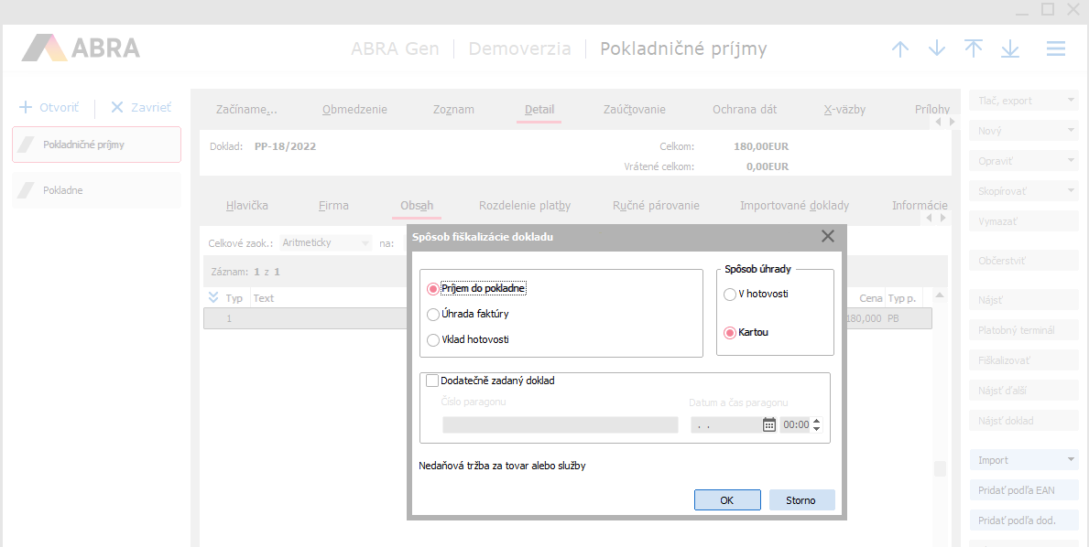This screenshot has width=1089, height=547.
Task: Expand the Import dropdown button
Action: pyautogui.click(x=1071, y=460)
